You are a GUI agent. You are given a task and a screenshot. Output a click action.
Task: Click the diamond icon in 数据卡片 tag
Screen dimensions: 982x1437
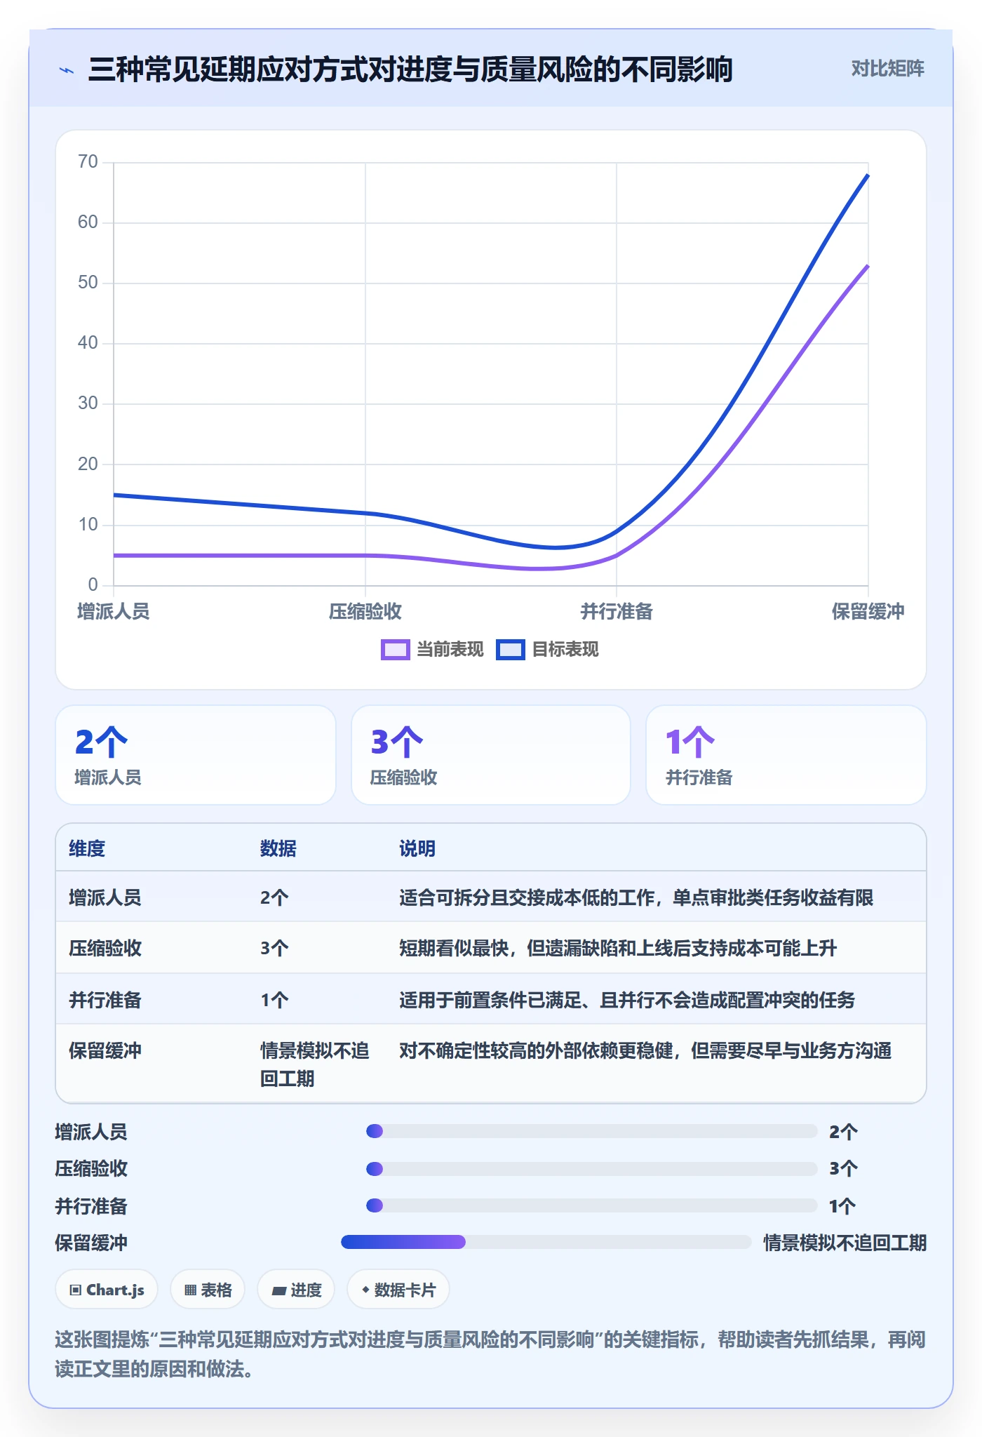(365, 1290)
